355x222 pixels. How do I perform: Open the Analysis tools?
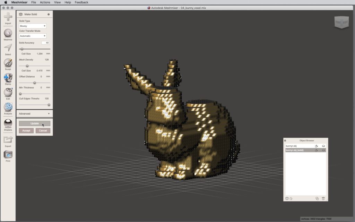8,107
